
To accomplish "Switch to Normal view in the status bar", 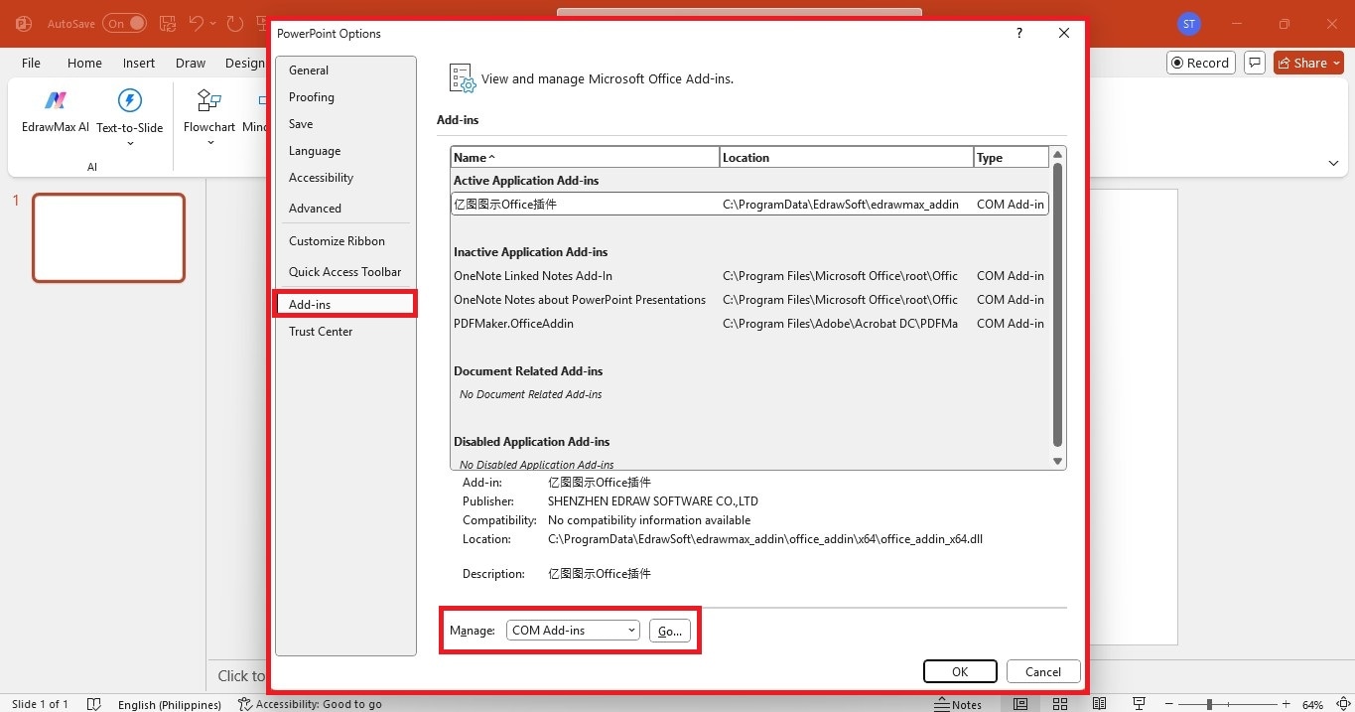I will click(x=1020, y=704).
